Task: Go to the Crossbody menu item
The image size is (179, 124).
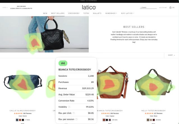Action: point(74,13)
